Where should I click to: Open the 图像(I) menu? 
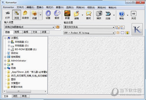point(40,7)
